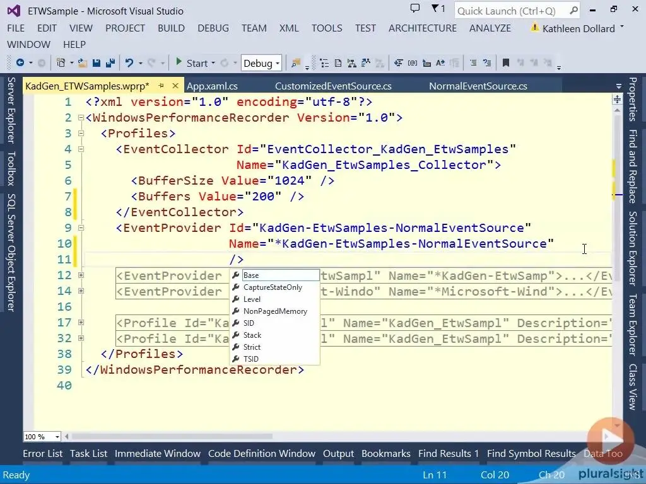Collapse the EventCollector element on line 4
The image size is (646, 484).
tap(81, 149)
